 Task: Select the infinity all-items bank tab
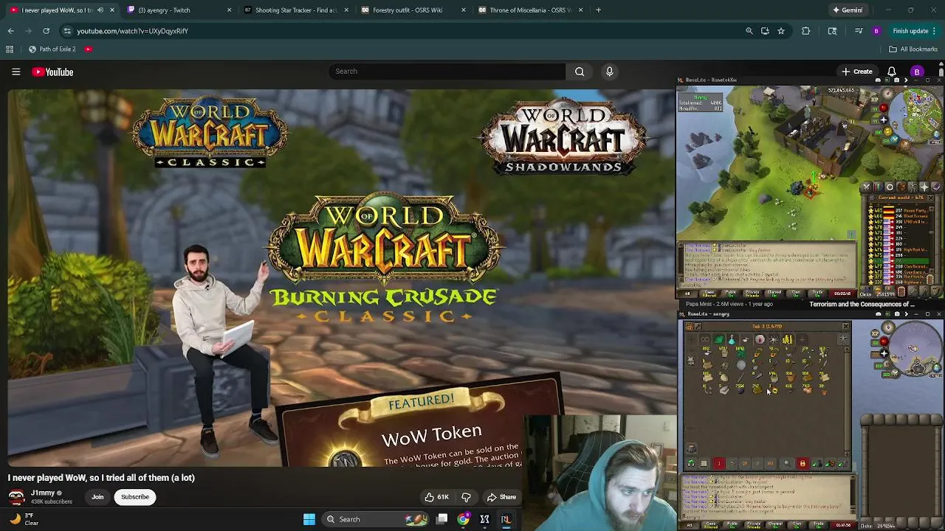pos(705,339)
